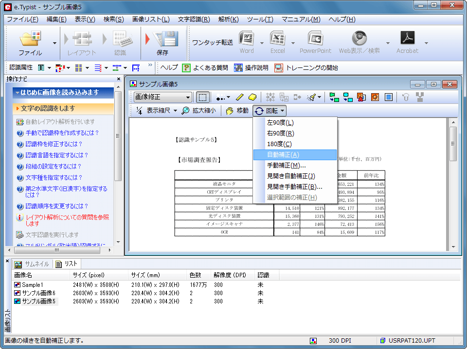Open the 文字認識(R) menu
Image resolution: width=467 pixels, height=349 pixels.
(194, 19)
